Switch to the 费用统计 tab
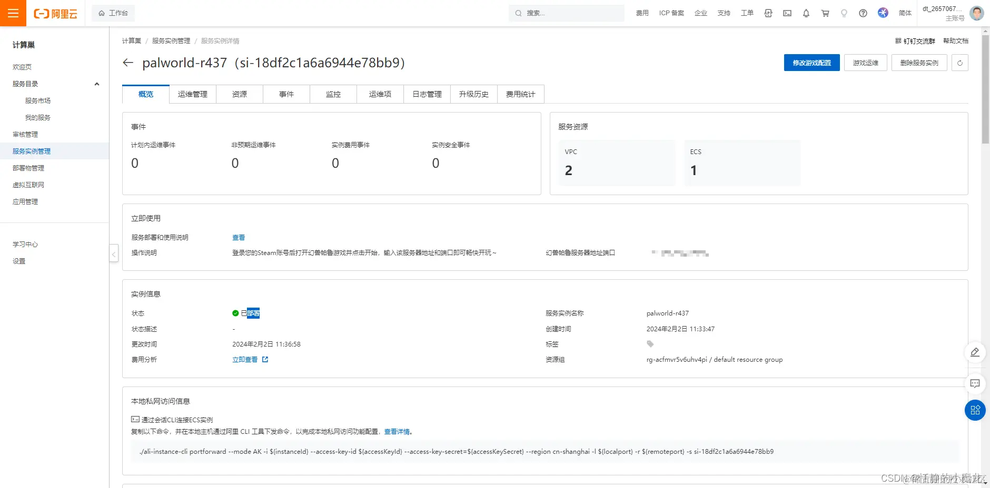Viewport: 990px width, 488px height. [521, 94]
